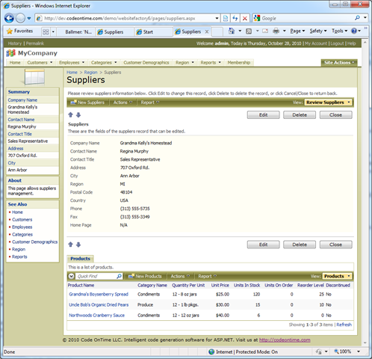Open the Customers navigation menu
372x359 pixels.
click(40, 63)
